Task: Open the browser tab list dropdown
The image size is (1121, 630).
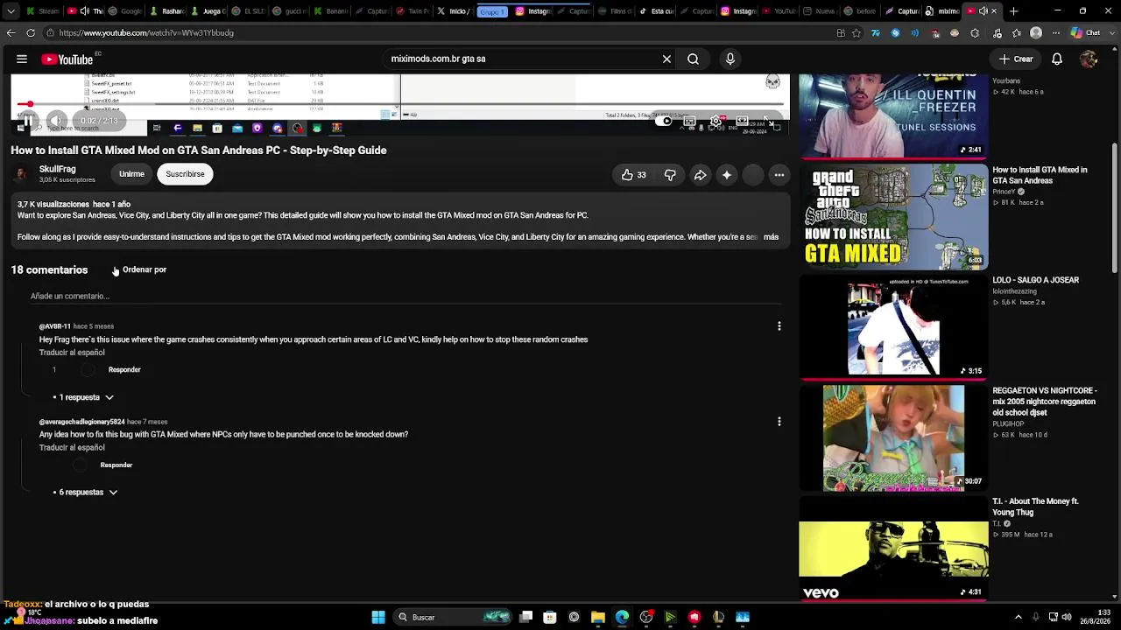Action: click(x=11, y=11)
